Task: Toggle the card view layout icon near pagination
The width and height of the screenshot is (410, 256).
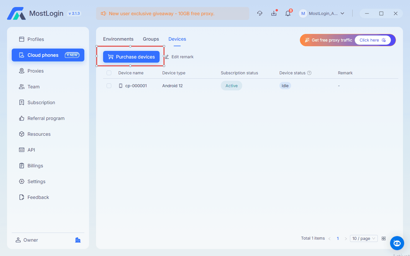Action: point(384,238)
